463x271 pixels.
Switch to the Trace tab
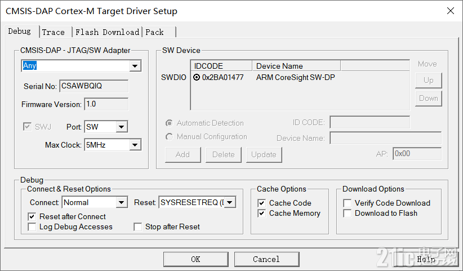55,32
